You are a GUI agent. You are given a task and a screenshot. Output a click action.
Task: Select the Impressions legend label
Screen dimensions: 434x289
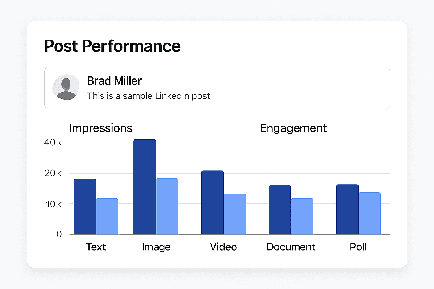101,128
